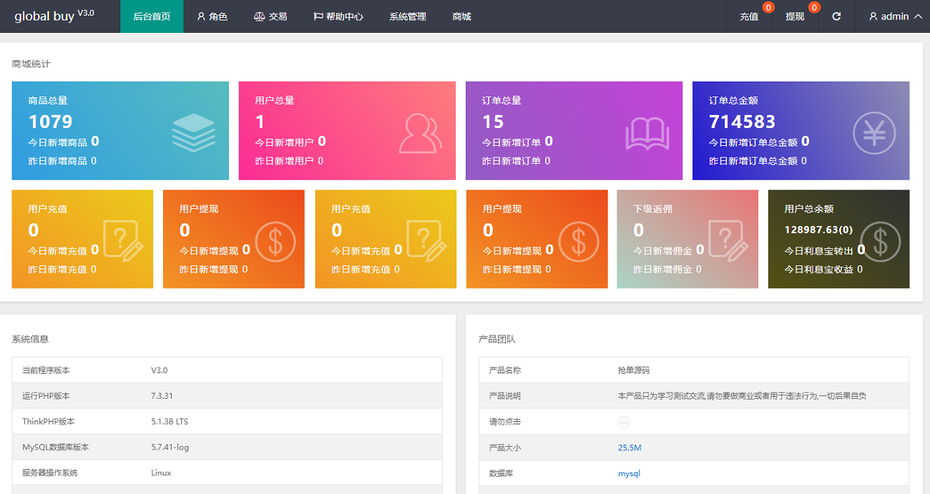This screenshot has width=930, height=494.
Task: Expand the admin user dropdown
Action: (894, 16)
